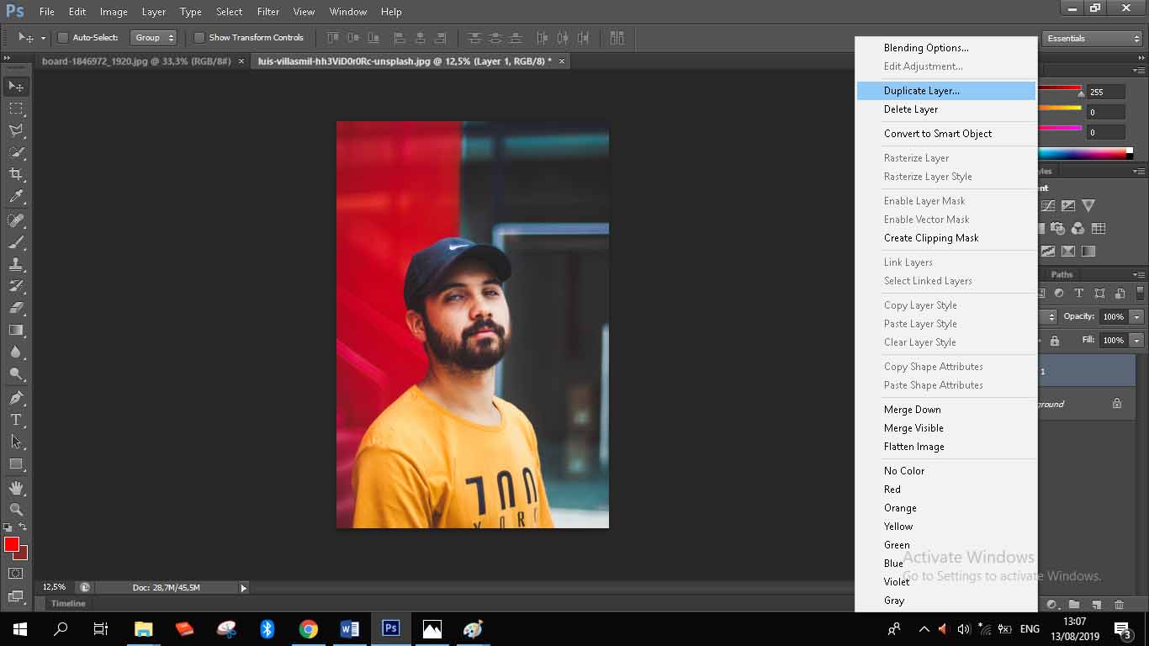Enable the Auto-Select checkbox
The height and width of the screenshot is (646, 1149).
(63, 38)
